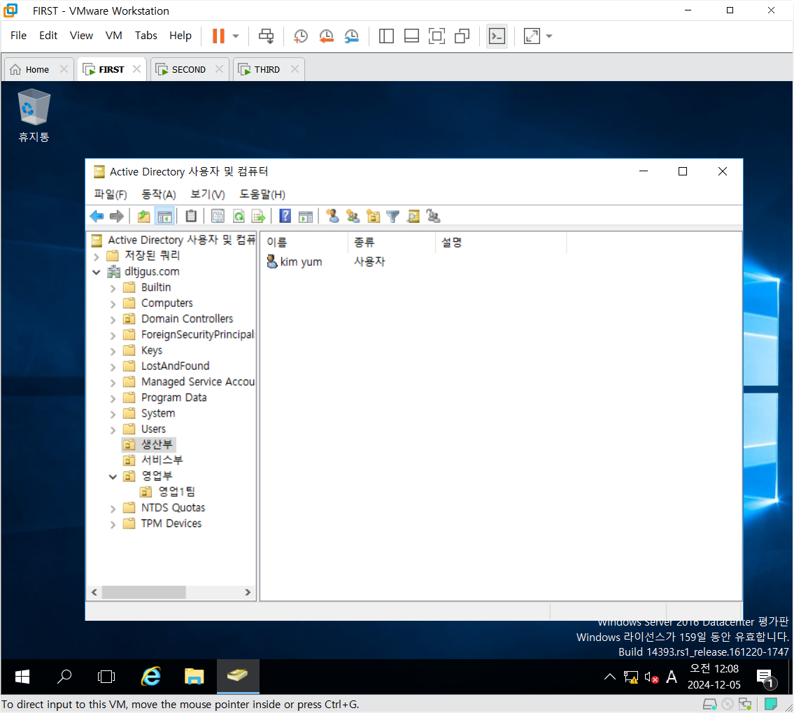794x713 pixels.
Task: Open Properties from AD toolbar
Action: [x=218, y=217]
